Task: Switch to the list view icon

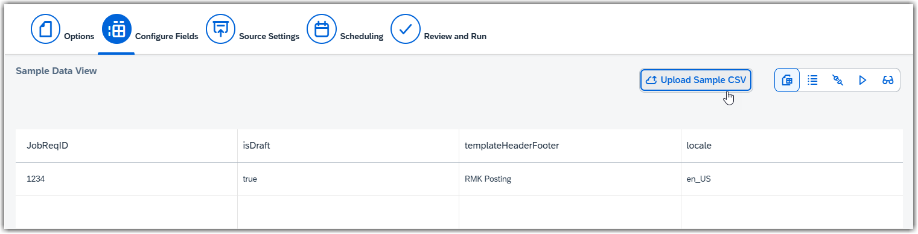Action: (813, 80)
